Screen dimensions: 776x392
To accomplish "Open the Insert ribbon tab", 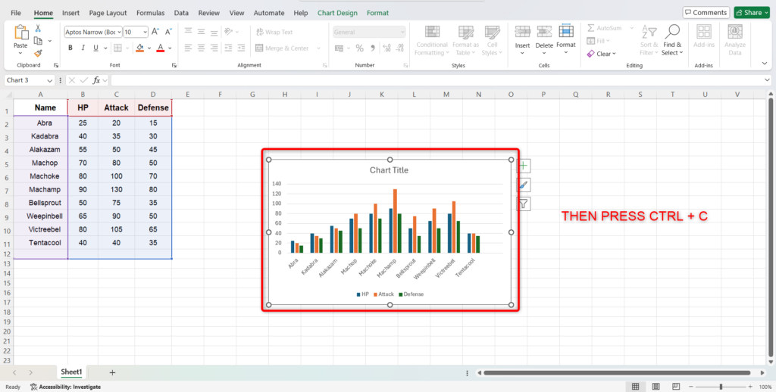I will pos(70,13).
